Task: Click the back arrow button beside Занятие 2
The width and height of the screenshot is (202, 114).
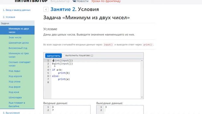Action: [46, 9]
